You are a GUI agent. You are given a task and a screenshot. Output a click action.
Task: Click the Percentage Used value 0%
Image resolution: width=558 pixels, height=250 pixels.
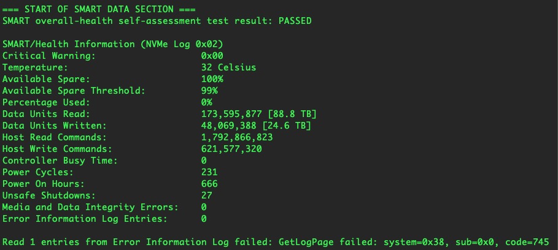206,102
